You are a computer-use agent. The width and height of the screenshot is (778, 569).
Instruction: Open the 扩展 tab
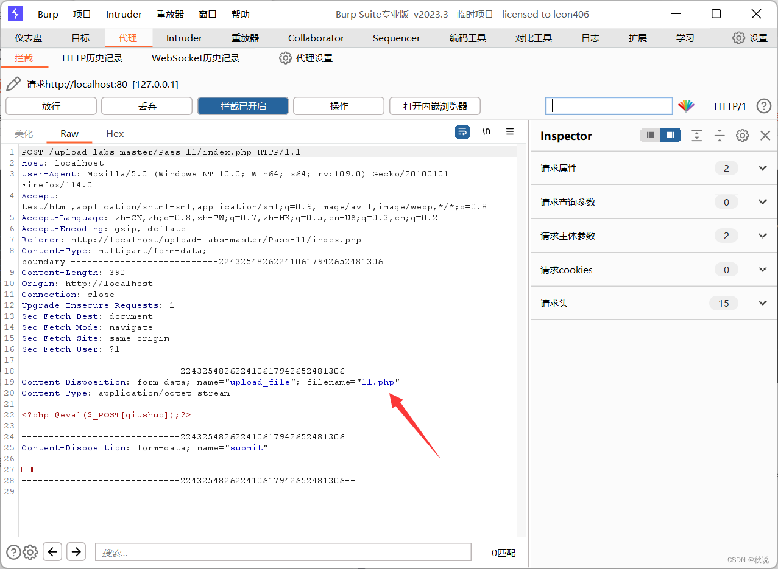click(x=638, y=38)
